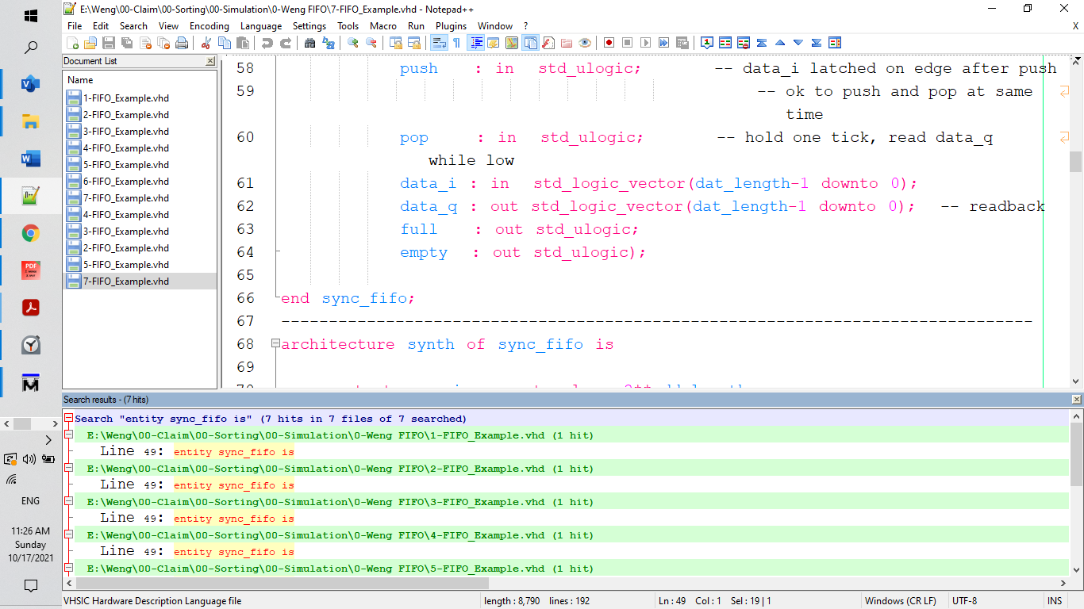
Task: Undo the last edit via the toolbar arrow
Action: pyautogui.click(x=267, y=43)
